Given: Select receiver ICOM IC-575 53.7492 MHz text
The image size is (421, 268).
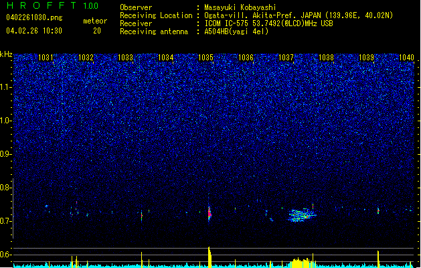Looking at the screenshot, I should pyautogui.click(x=268, y=23).
